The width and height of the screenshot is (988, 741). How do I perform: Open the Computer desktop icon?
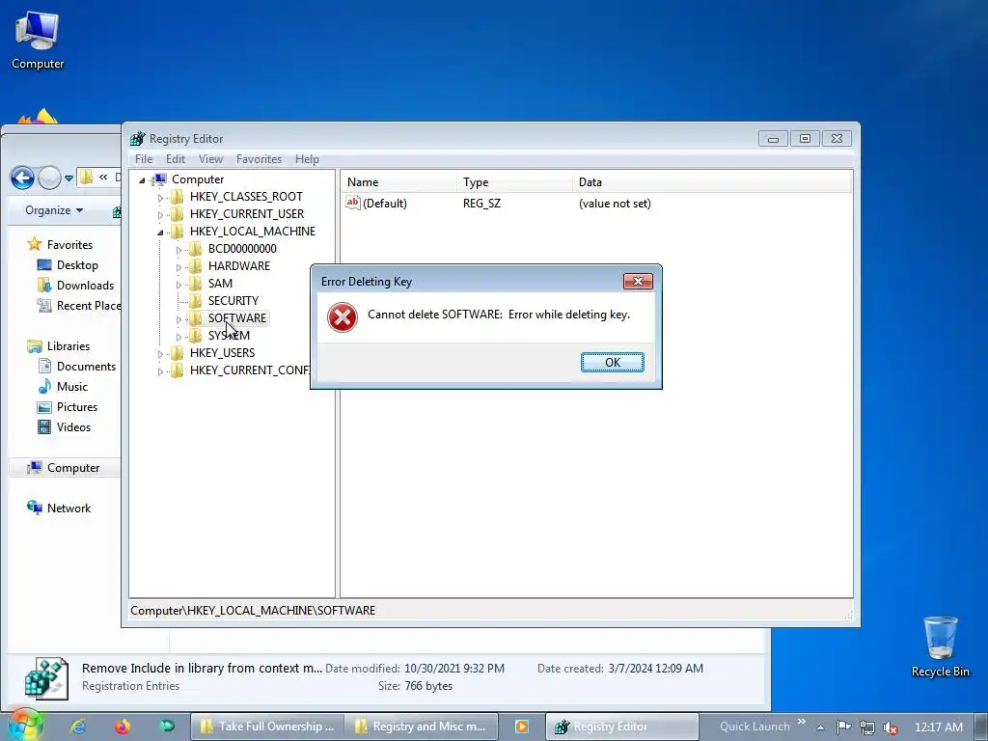(38, 40)
